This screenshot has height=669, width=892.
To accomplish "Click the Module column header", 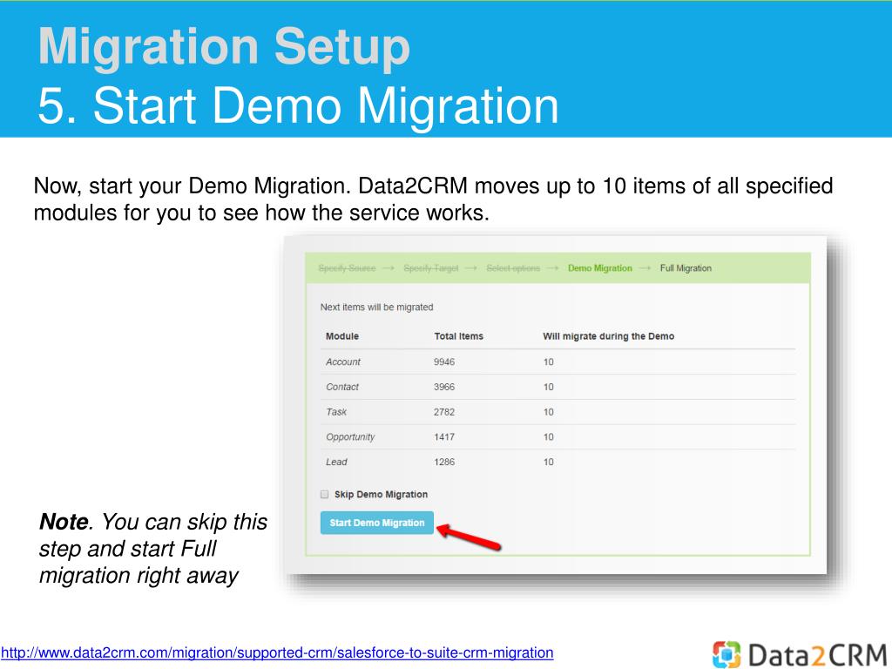I will click(341, 336).
